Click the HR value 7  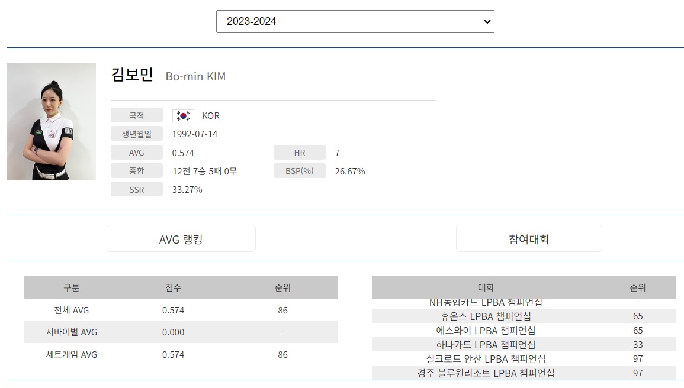click(337, 153)
